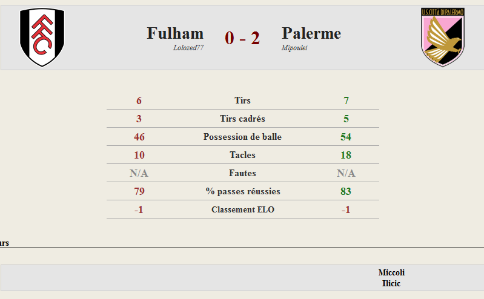The image size is (484, 299).
Task: Select the Mipoulet player username
Action: tap(294, 48)
